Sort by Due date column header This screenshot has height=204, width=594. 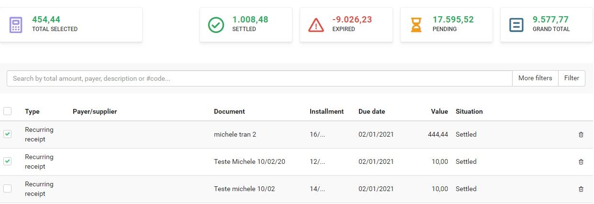[x=371, y=111]
